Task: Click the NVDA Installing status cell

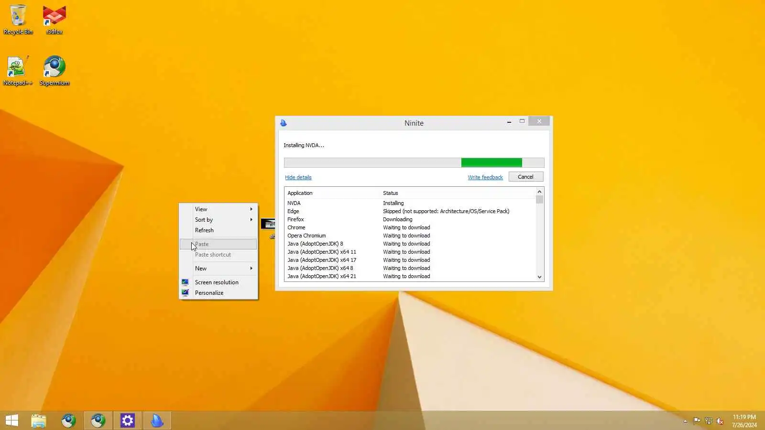Action: pyautogui.click(x=393, y=203)
